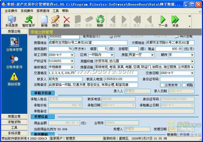Open the 系统设置 sidebar section
203x142 pixels.
14,133
